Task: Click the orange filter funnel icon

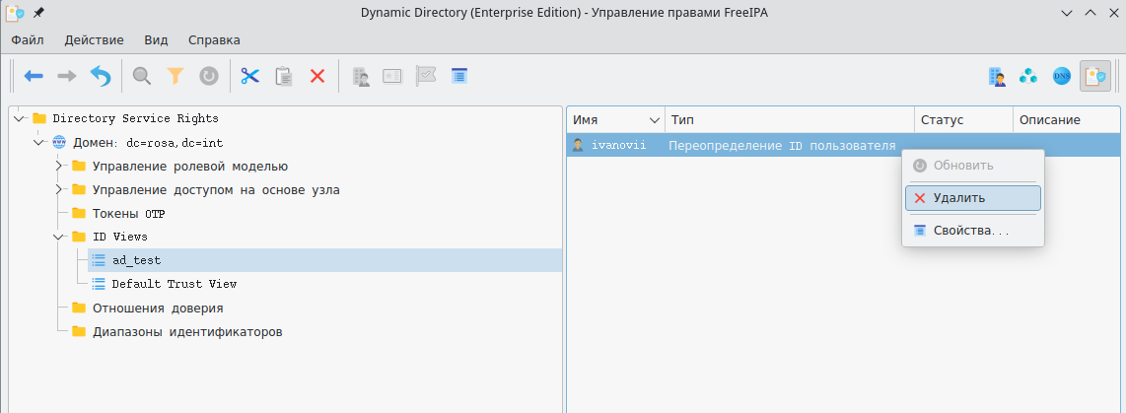Action: point(176,76)
